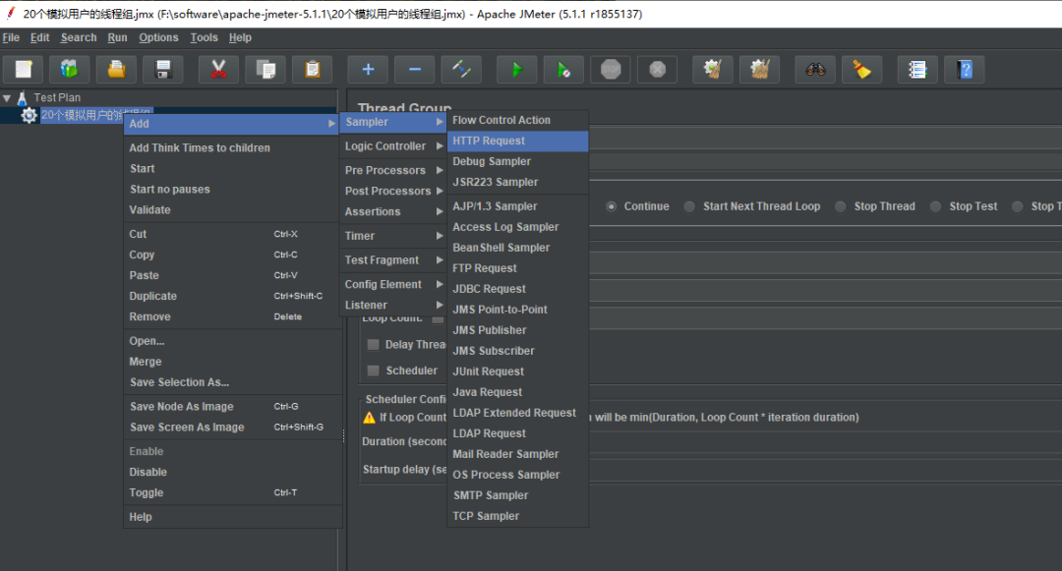1062x571 pixels.
Task: Click Validate in the context menu
Action: pos(232,210)
